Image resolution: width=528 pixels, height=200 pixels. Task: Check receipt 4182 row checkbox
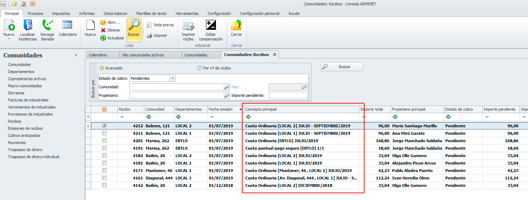click(104, 156)
